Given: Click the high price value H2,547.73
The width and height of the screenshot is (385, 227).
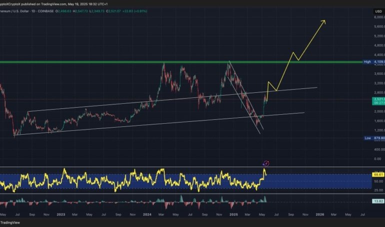Looking at the screenshot, I should point(80,11).
